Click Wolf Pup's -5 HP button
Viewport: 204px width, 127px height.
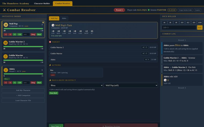(10, 34)
